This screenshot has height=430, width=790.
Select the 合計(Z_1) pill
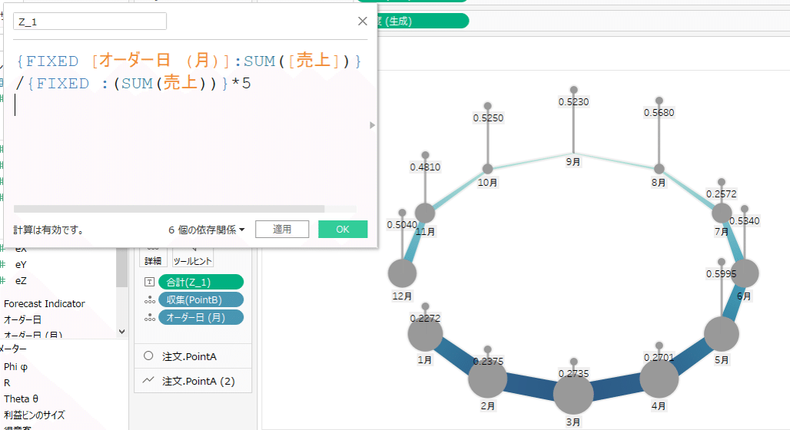(201, 282)
